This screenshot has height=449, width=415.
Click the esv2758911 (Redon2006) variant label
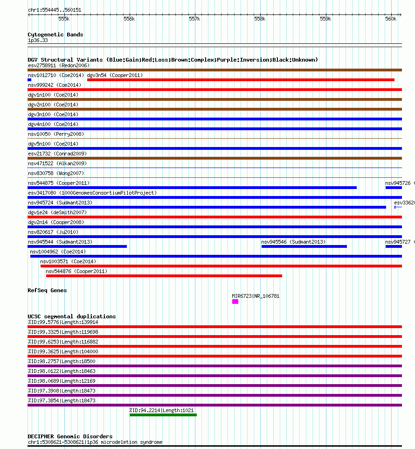(x=59, y=65)
